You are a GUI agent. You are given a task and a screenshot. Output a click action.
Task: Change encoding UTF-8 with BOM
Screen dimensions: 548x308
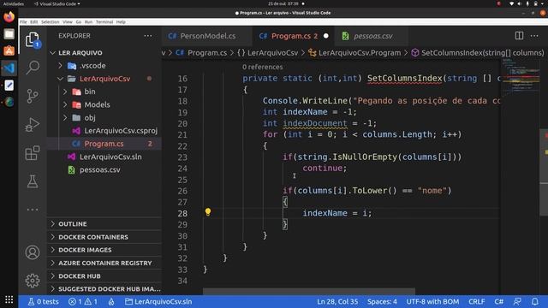pyautogui.click(x=432, y=301)
